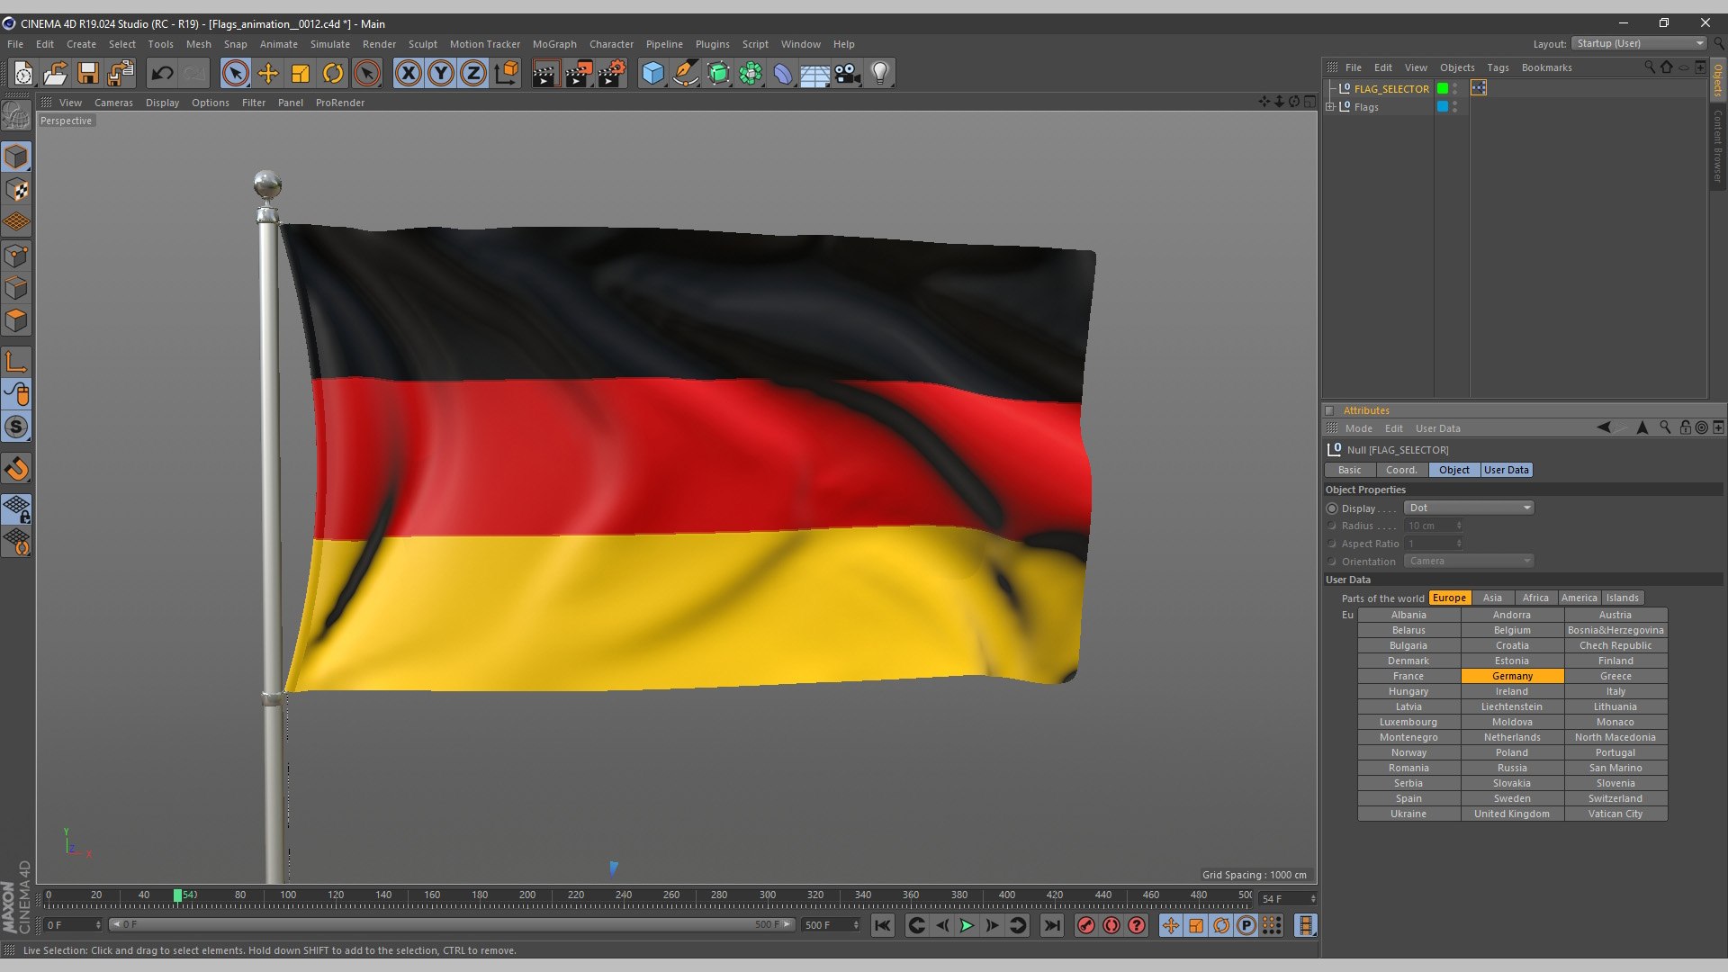The image size is (1728, 972).
Task: Add a Light object
Action: pyautogui.click(x=880, y=73)
